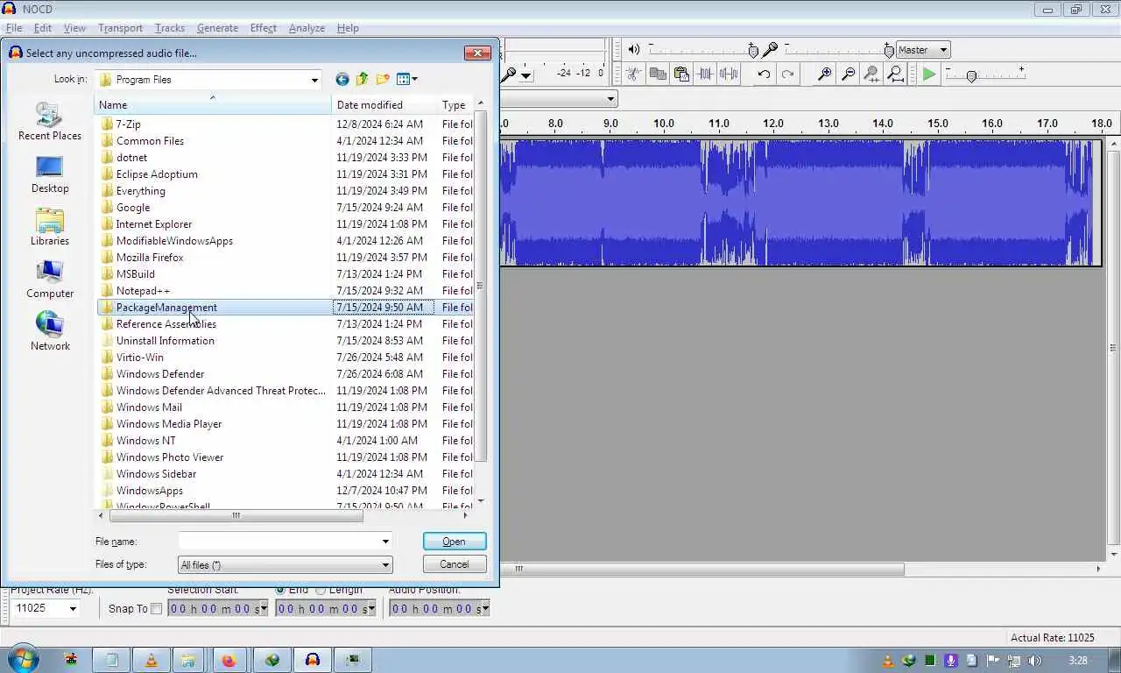Click the Silence audio toolbar icon
Viewport: 1121px width, 673px height.
tap(728, 74)
